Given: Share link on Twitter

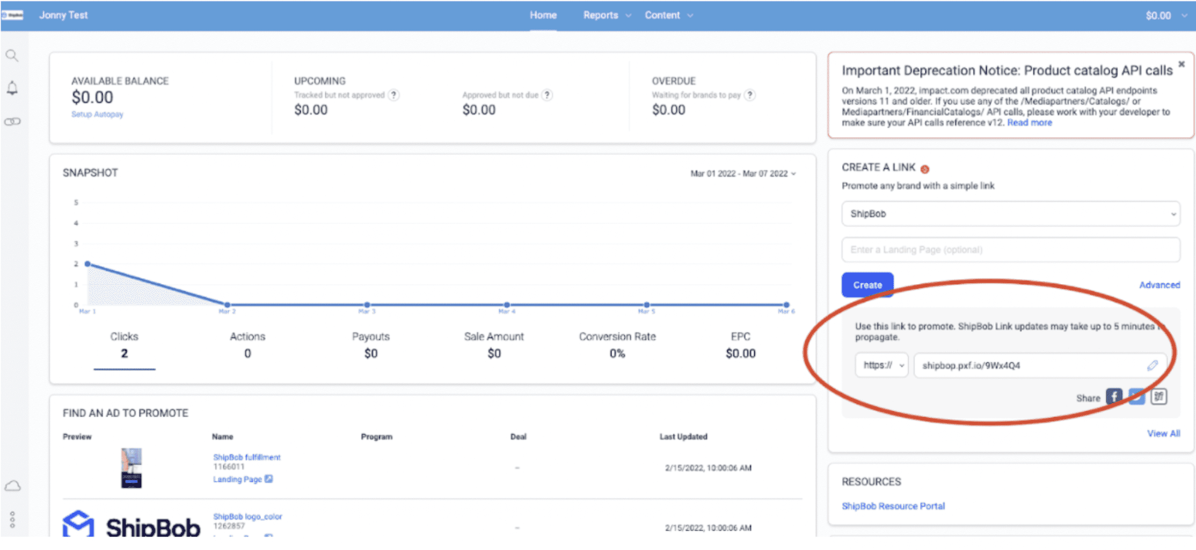Looking at the screenshot, I should coord(1136,397).
